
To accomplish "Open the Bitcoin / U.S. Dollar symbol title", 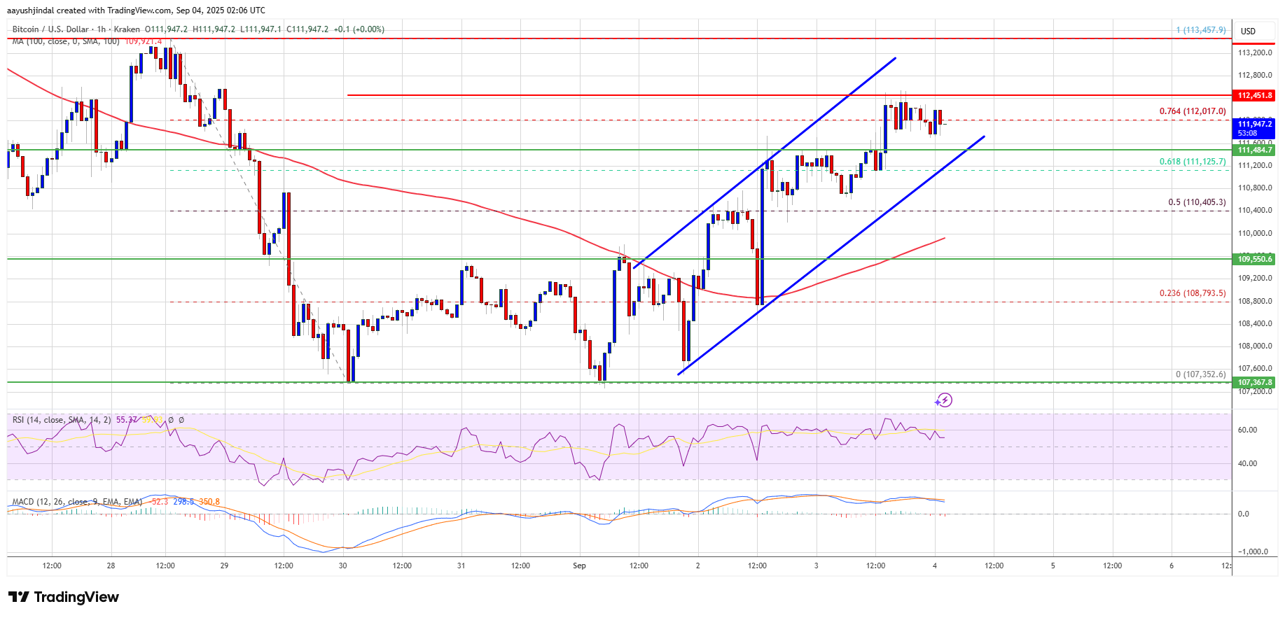I will pyautogui.click(x=50, y=29).
